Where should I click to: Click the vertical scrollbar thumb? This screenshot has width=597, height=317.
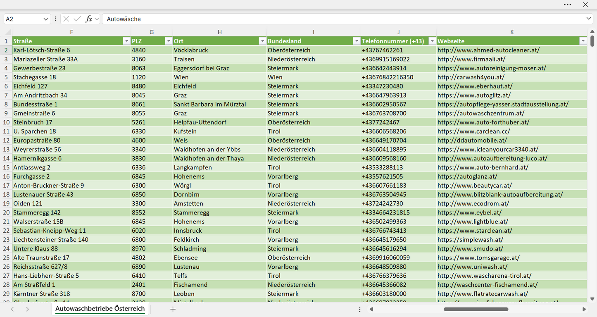tap(592, 41)
